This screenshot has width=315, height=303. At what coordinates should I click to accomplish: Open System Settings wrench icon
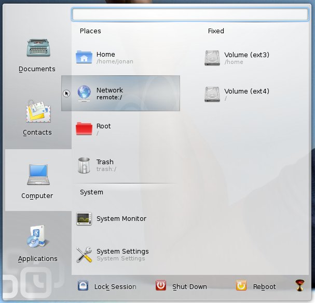[84, 255]
